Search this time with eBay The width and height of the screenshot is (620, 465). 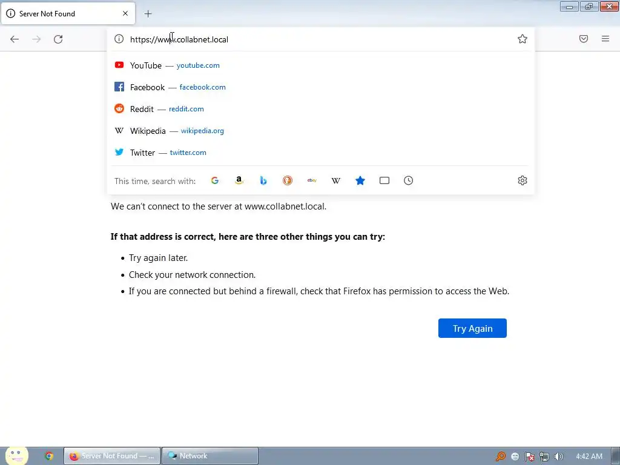(312, 180)
